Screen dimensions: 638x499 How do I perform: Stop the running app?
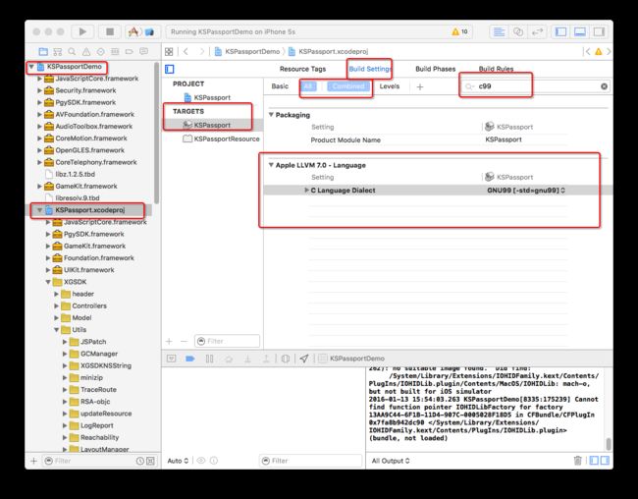[x=110, y=31]
